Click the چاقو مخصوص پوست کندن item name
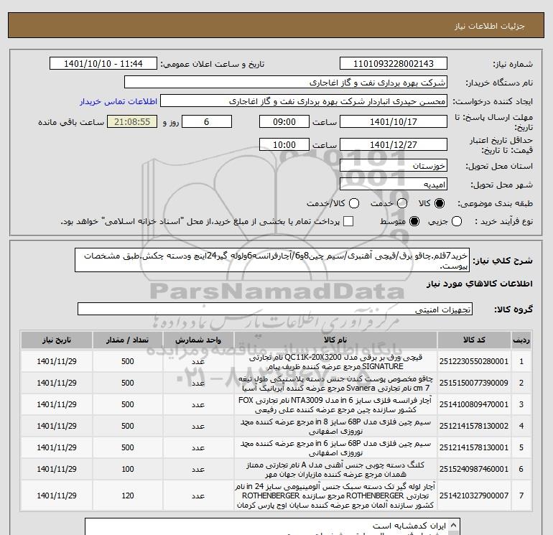553x535 pixels. (x=335, y=383)
